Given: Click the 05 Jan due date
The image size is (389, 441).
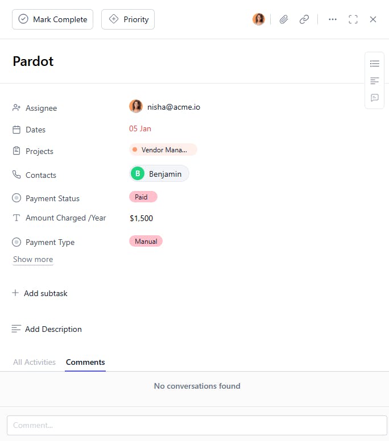Looking at the screenshot, I should [x=140, y=128].
